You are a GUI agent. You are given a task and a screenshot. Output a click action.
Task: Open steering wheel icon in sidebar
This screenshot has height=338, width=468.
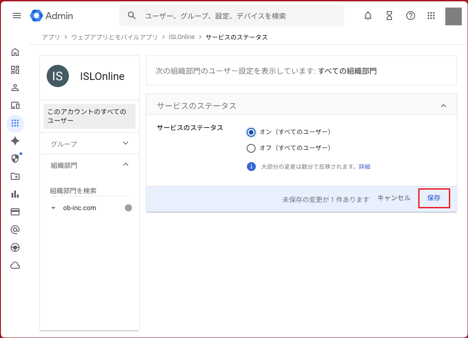(15, 247)
